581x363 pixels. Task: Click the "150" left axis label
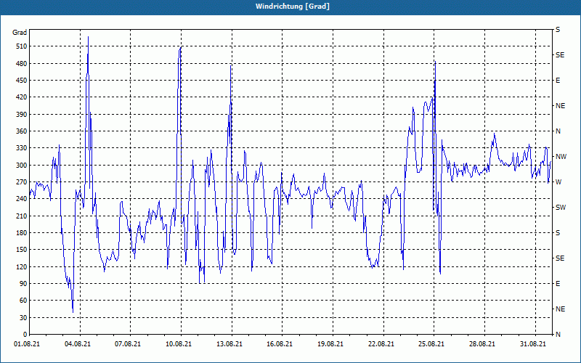click(x=22, y=250)
